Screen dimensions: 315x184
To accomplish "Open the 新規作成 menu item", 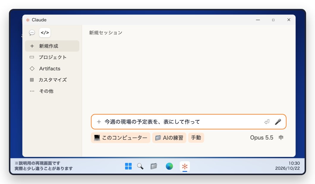I will (52, 46).
